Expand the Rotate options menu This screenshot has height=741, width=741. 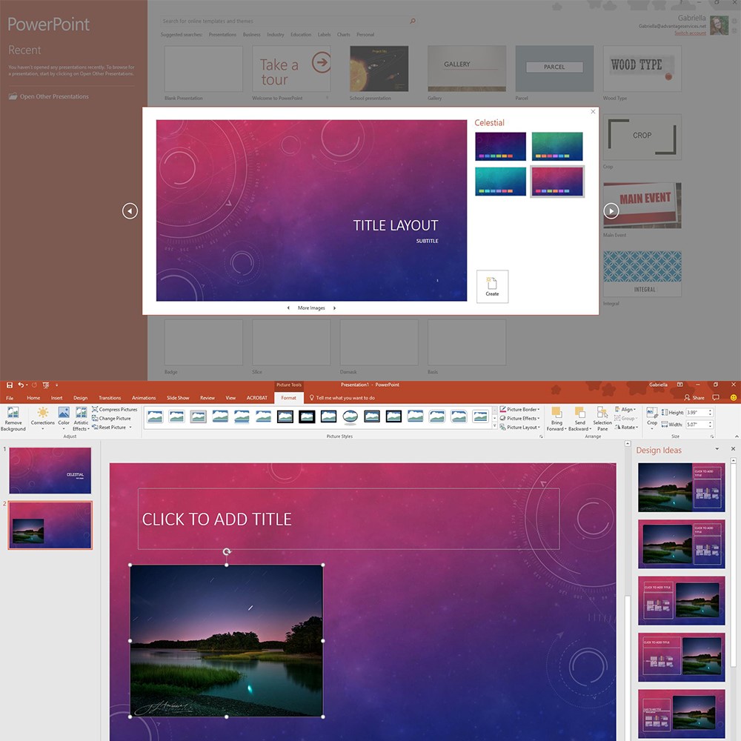[627, 428]
